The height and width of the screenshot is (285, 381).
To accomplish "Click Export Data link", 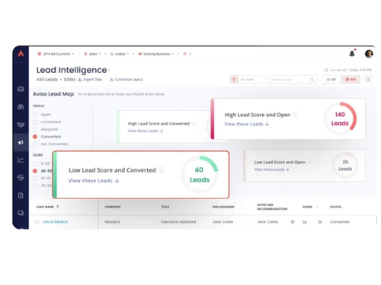I will coord(90,80).
